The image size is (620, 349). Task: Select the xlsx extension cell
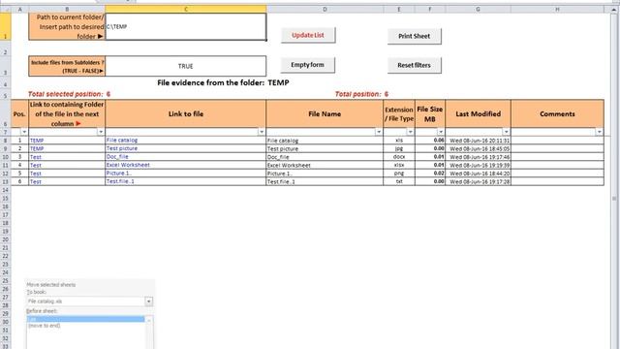pyautogui.click(x=399, y=166)
